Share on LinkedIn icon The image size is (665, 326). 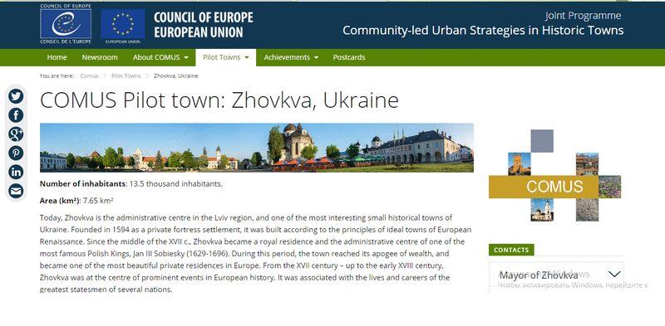pos(16,172)
